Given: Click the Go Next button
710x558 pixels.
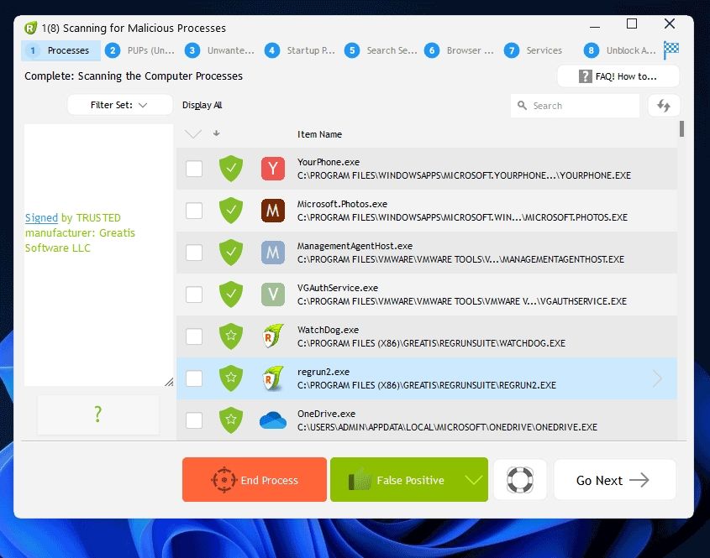Looking at the screenshot, I should click(614, 480).
